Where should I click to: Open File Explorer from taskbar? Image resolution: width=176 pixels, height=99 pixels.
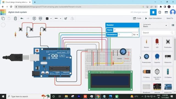(66, 97)
